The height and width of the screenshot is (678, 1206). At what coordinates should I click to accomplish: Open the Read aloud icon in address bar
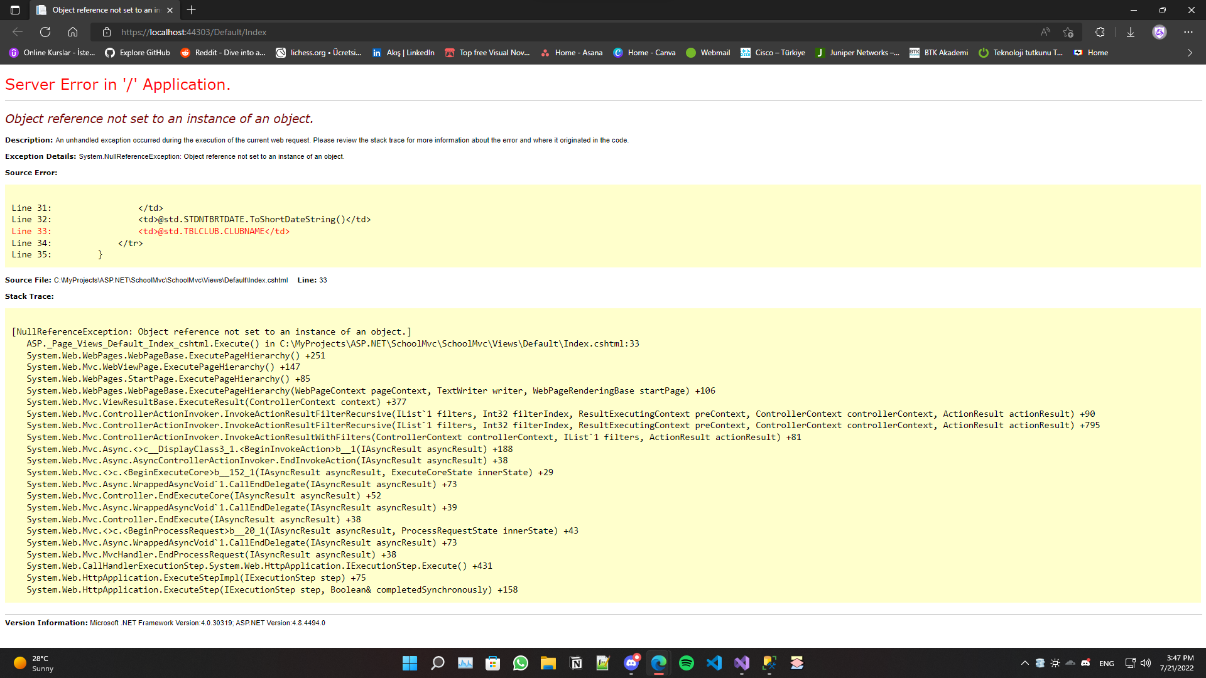pos(1045,32)
